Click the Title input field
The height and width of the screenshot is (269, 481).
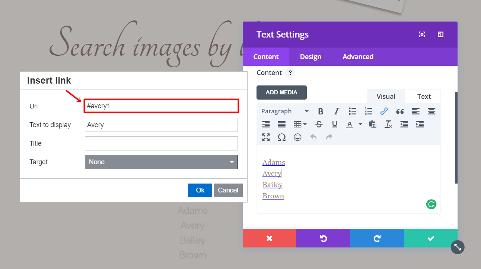[161, 143]
